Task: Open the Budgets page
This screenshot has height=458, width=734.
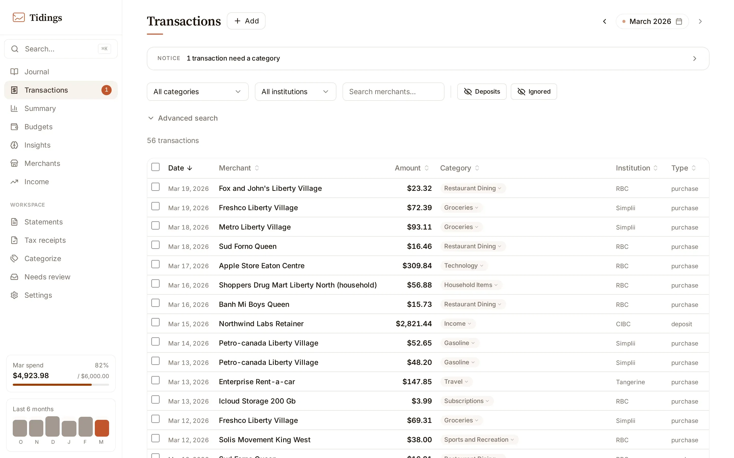Action: 61,127
